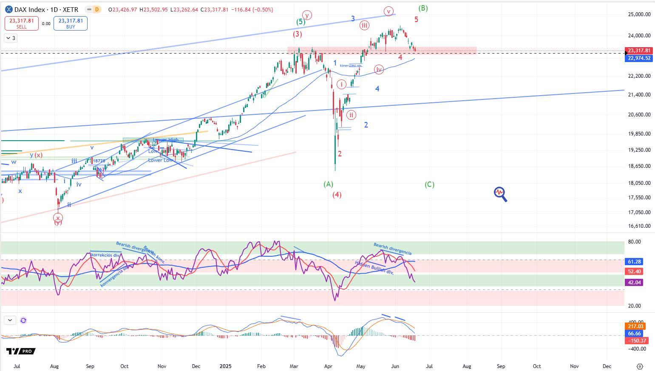Select the Lower High label on chart
655x371 pixels.
[x=166, y=140]
